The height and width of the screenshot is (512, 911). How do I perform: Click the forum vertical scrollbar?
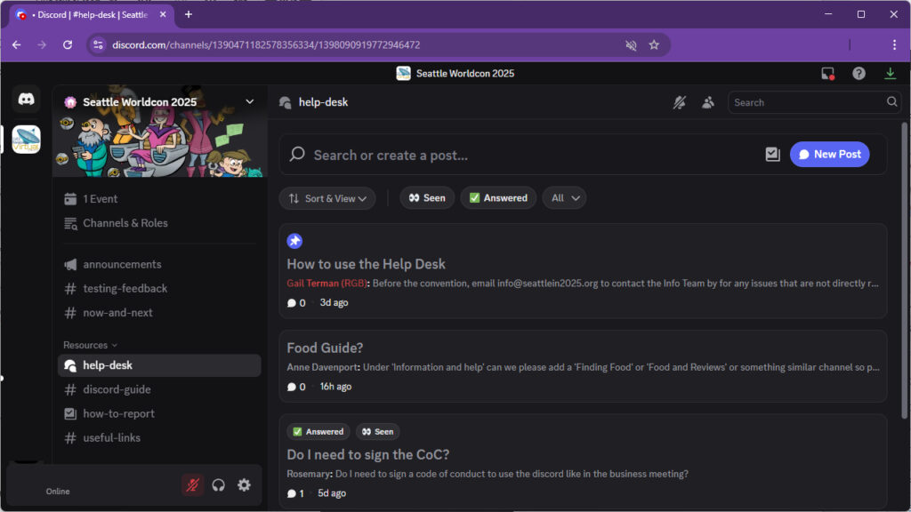click(904, 270)
